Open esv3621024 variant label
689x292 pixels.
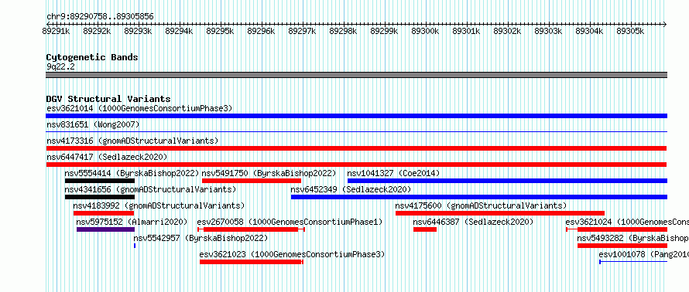(x=627, y=222)
